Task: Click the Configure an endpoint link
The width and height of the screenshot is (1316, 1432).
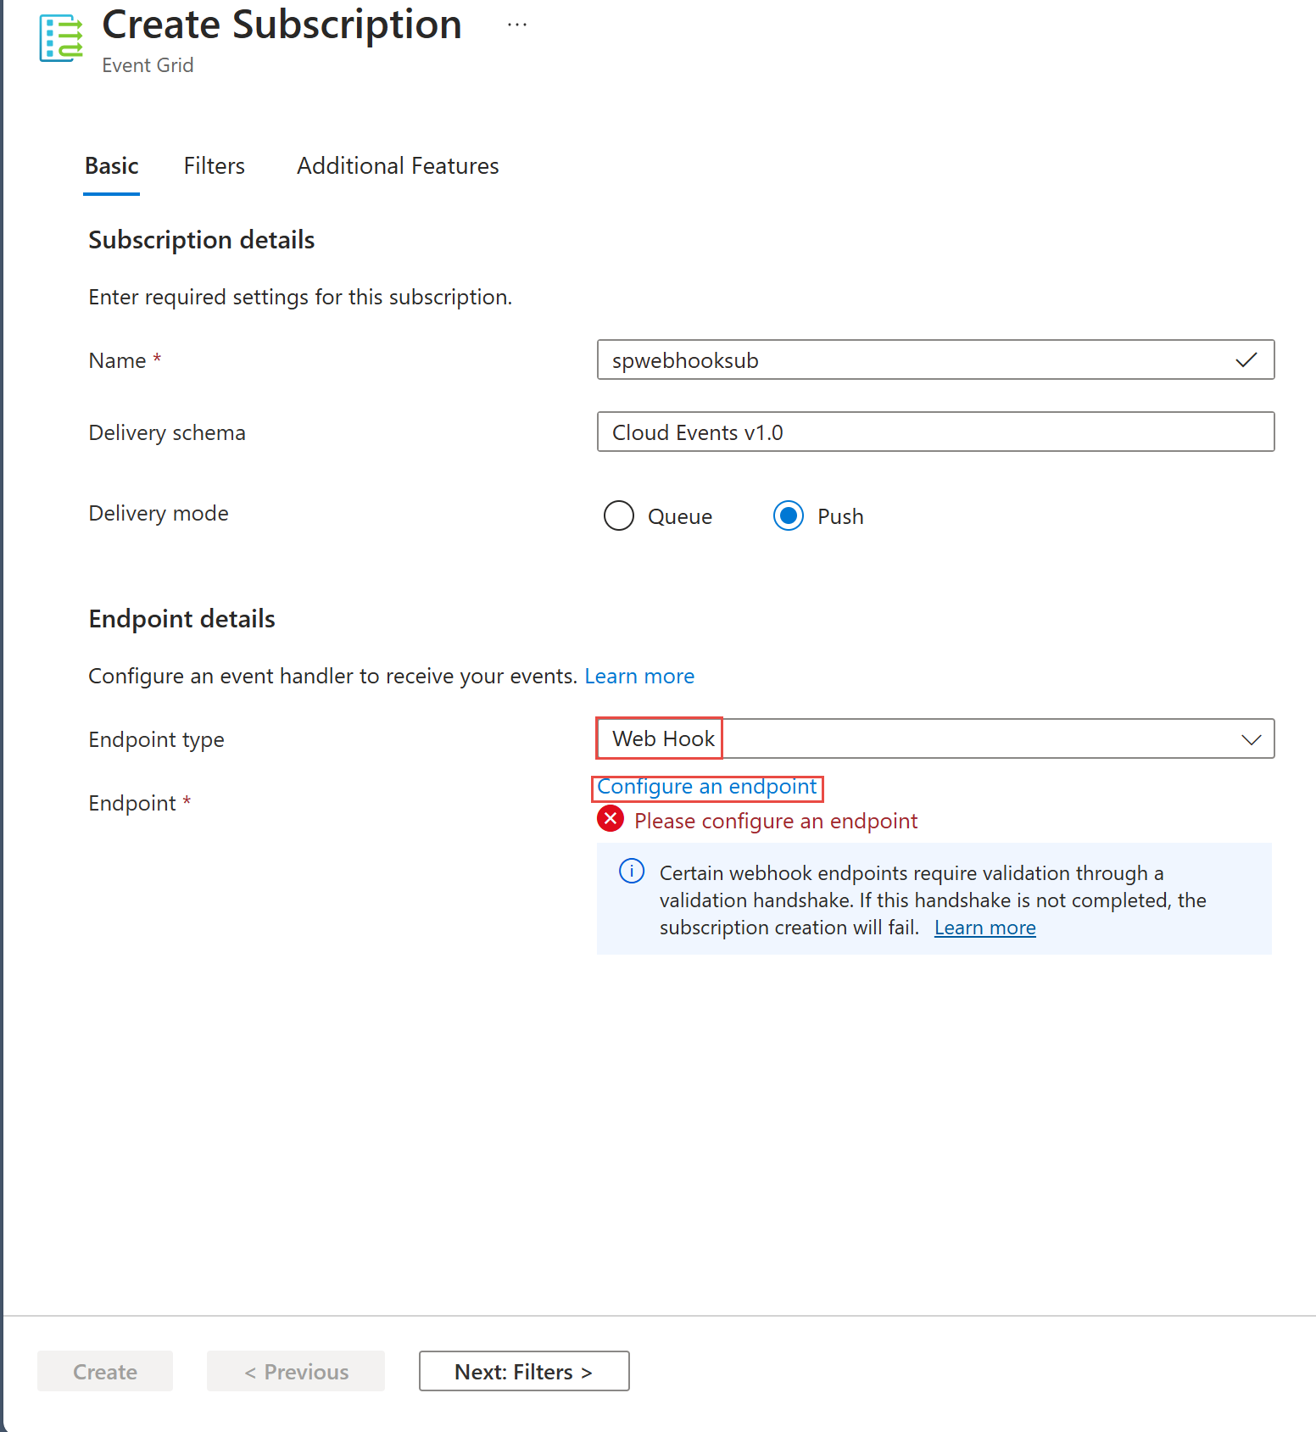Action: (707, 787)
